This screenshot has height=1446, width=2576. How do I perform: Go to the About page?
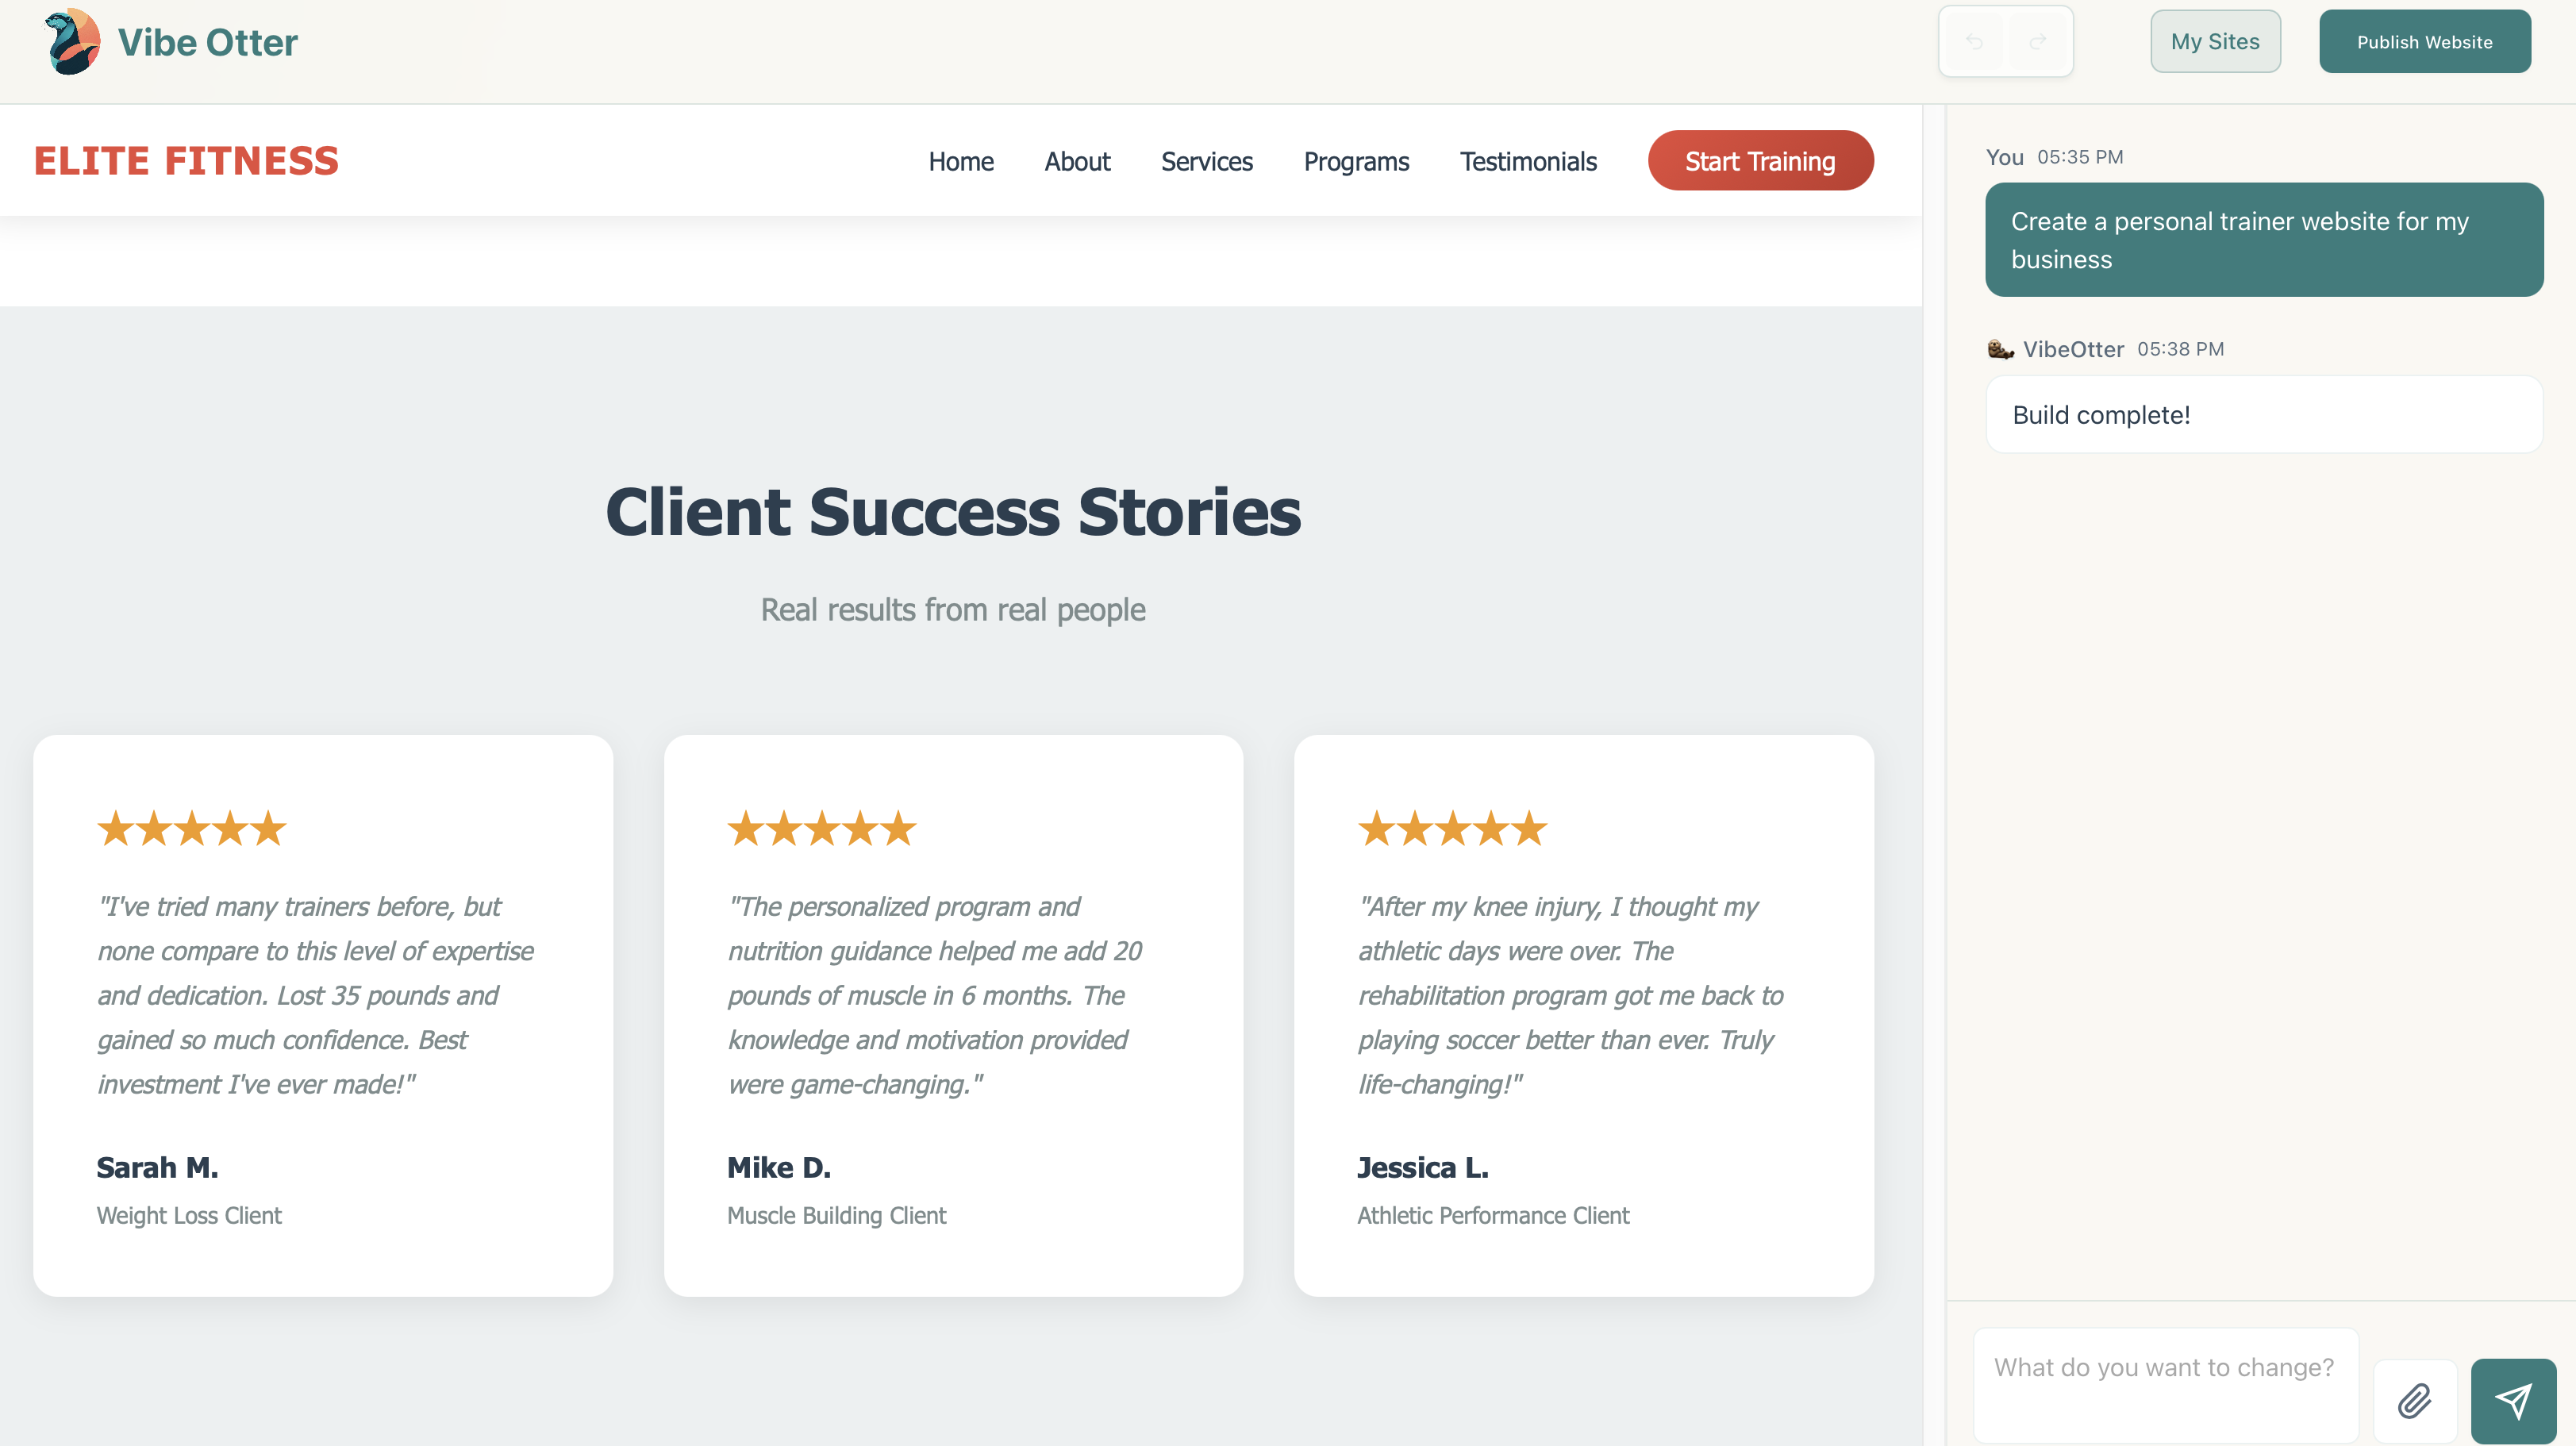tap(1077, 161)
